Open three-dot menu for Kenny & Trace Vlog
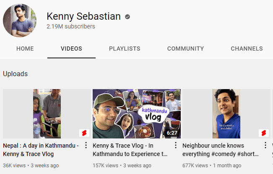This screenshot has width=273, height=174. pos(176,145)
